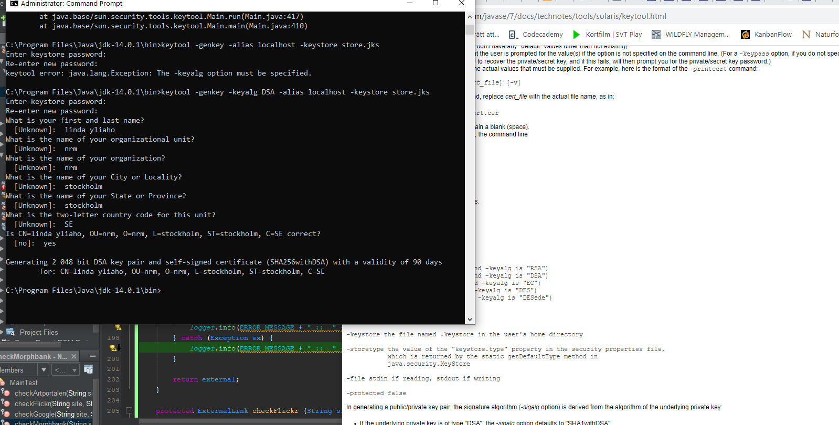Click the Naturforskaren bookmark N icon
The image size is (839, 425).
pyautogui.click(x=806, y=35)
